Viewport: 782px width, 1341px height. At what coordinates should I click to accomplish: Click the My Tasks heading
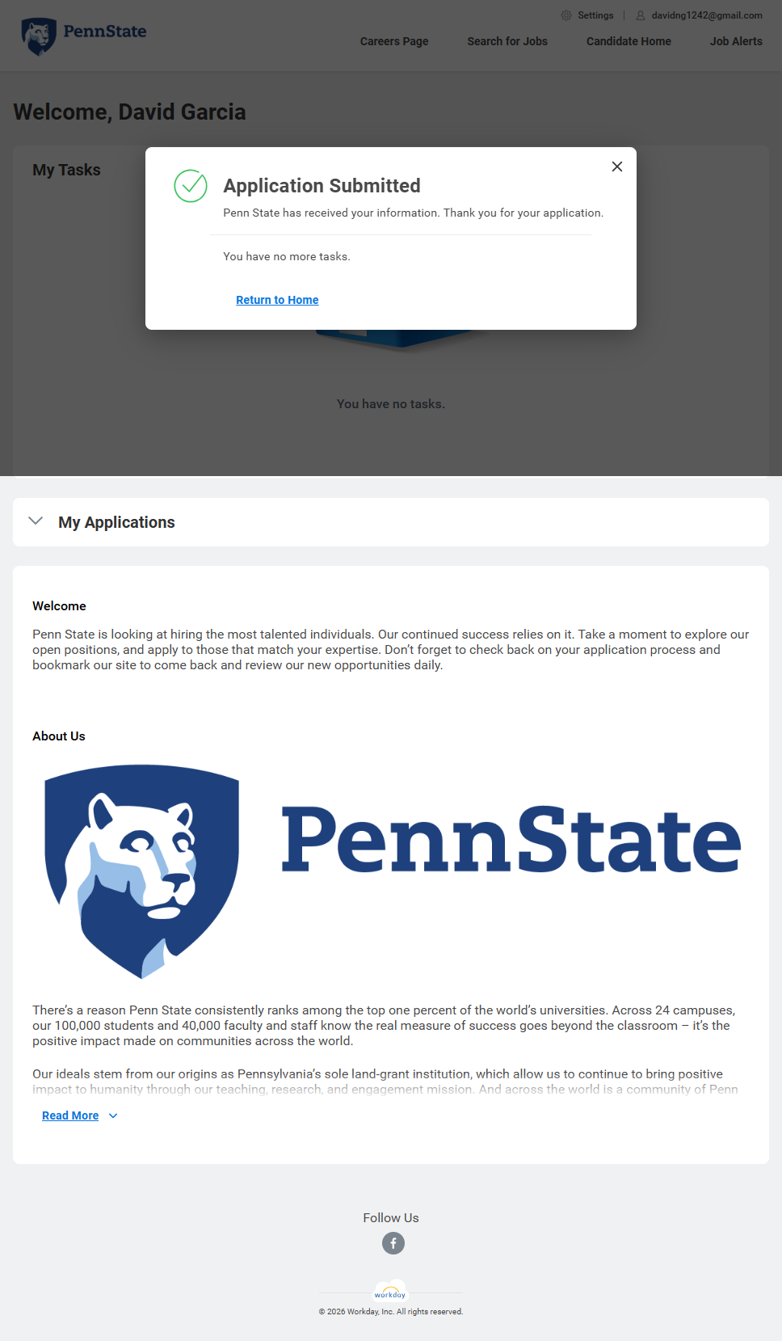click(66, 170)
